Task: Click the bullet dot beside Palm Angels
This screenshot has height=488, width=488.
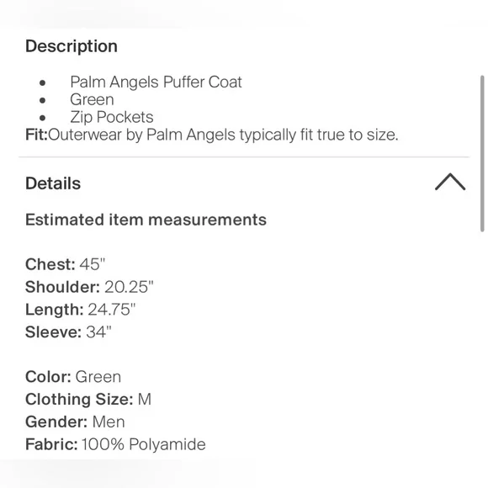Action: pyautogui.click(x=43, y=82)
